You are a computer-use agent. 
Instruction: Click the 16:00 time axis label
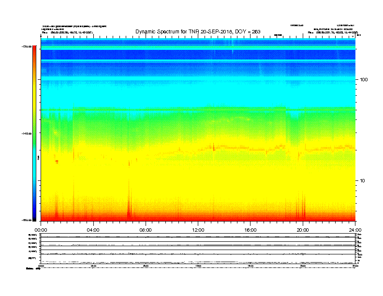pos(250,230)
